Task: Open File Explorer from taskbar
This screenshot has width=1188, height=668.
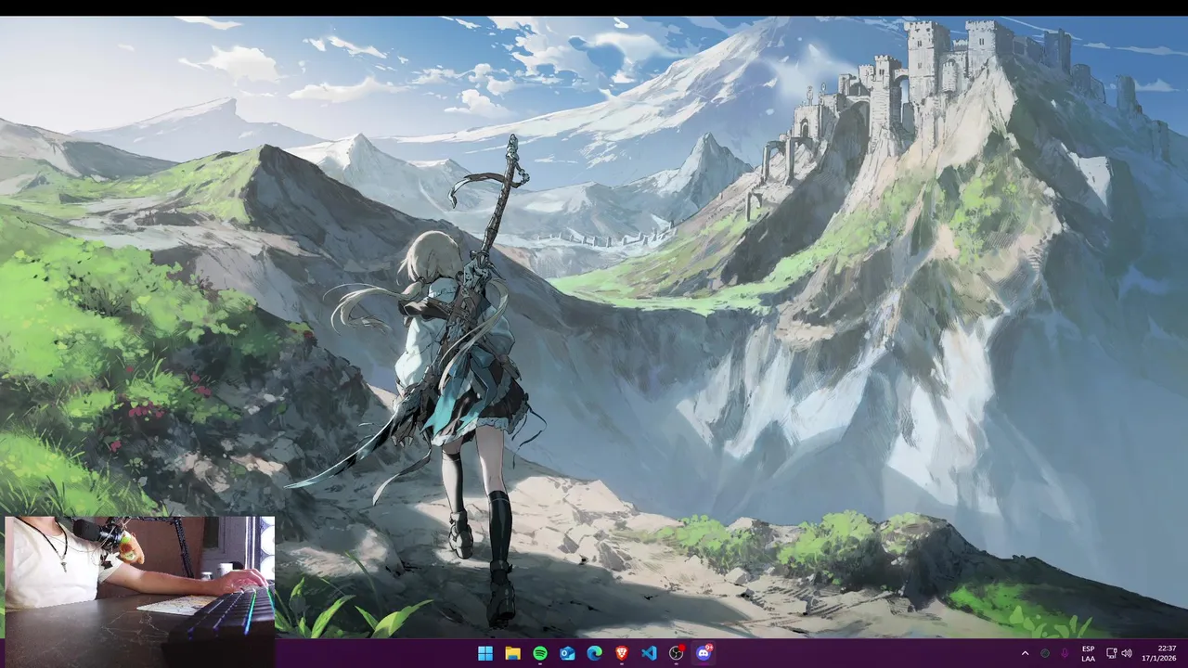Action: click(x=512, y=653)
